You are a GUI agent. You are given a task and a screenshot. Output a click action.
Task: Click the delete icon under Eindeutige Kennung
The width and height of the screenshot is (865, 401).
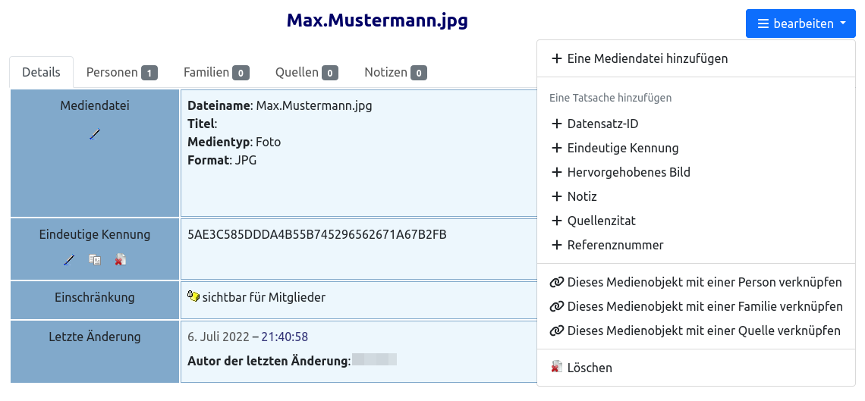120,259
